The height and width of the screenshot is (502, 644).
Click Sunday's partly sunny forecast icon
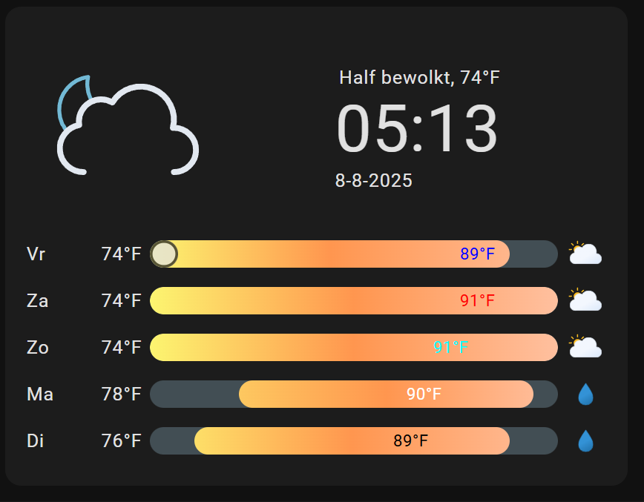pyautogui.click(x=585, y=347)
